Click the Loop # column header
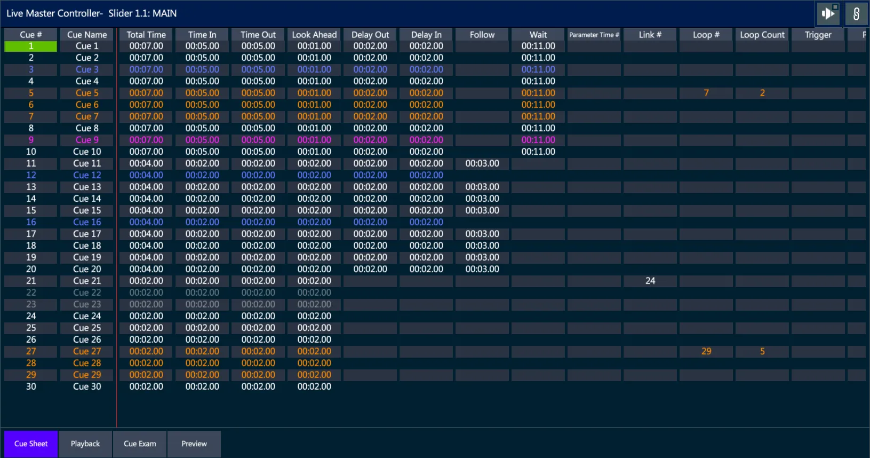 point(706,34)
